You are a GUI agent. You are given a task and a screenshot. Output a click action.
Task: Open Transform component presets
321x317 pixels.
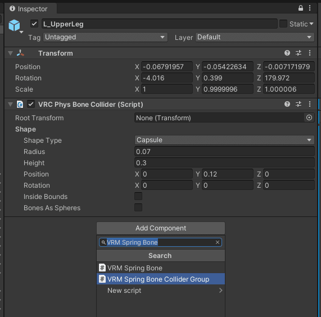(299, 53)
